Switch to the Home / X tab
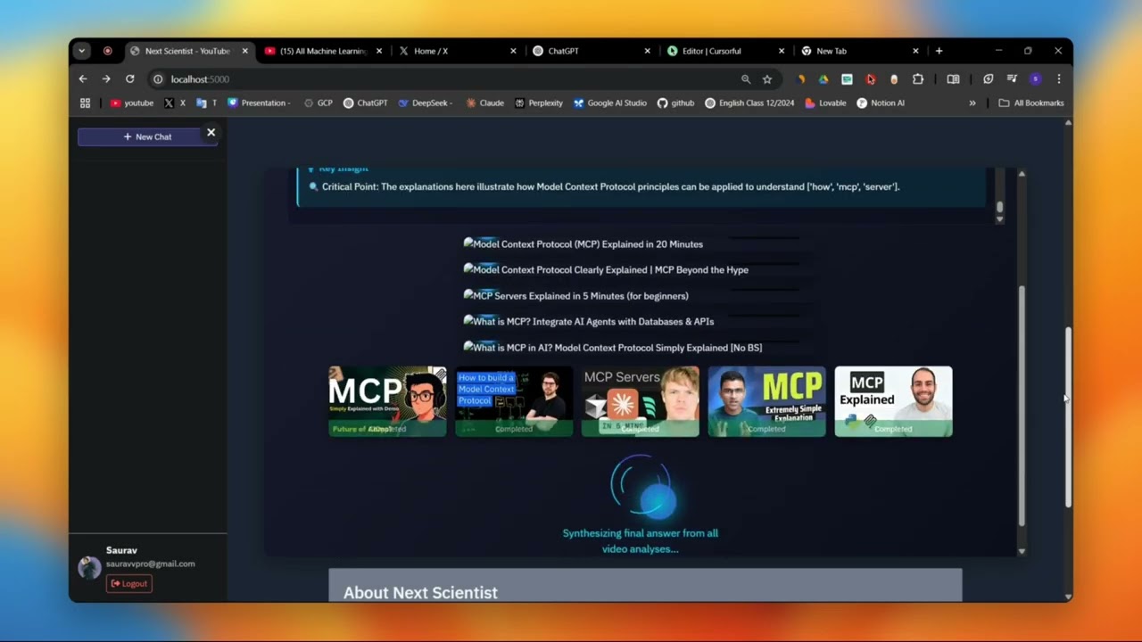This screenshot has width=1142, height=642. tap(457, 51)
